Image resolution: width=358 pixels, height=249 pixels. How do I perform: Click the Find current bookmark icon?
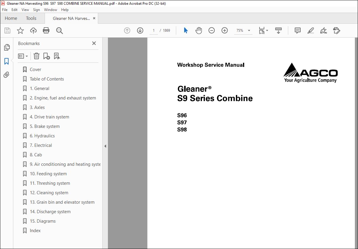coord(57,56)
